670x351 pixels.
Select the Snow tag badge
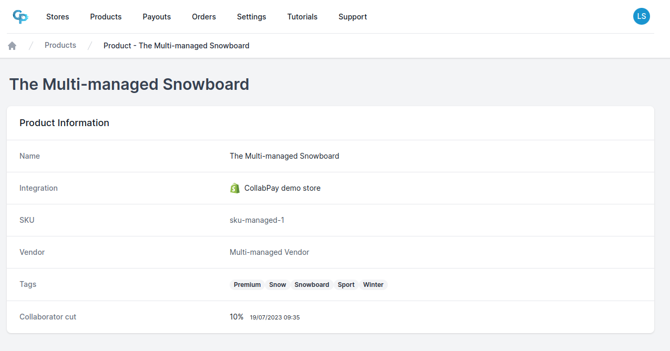click(277, 285)
